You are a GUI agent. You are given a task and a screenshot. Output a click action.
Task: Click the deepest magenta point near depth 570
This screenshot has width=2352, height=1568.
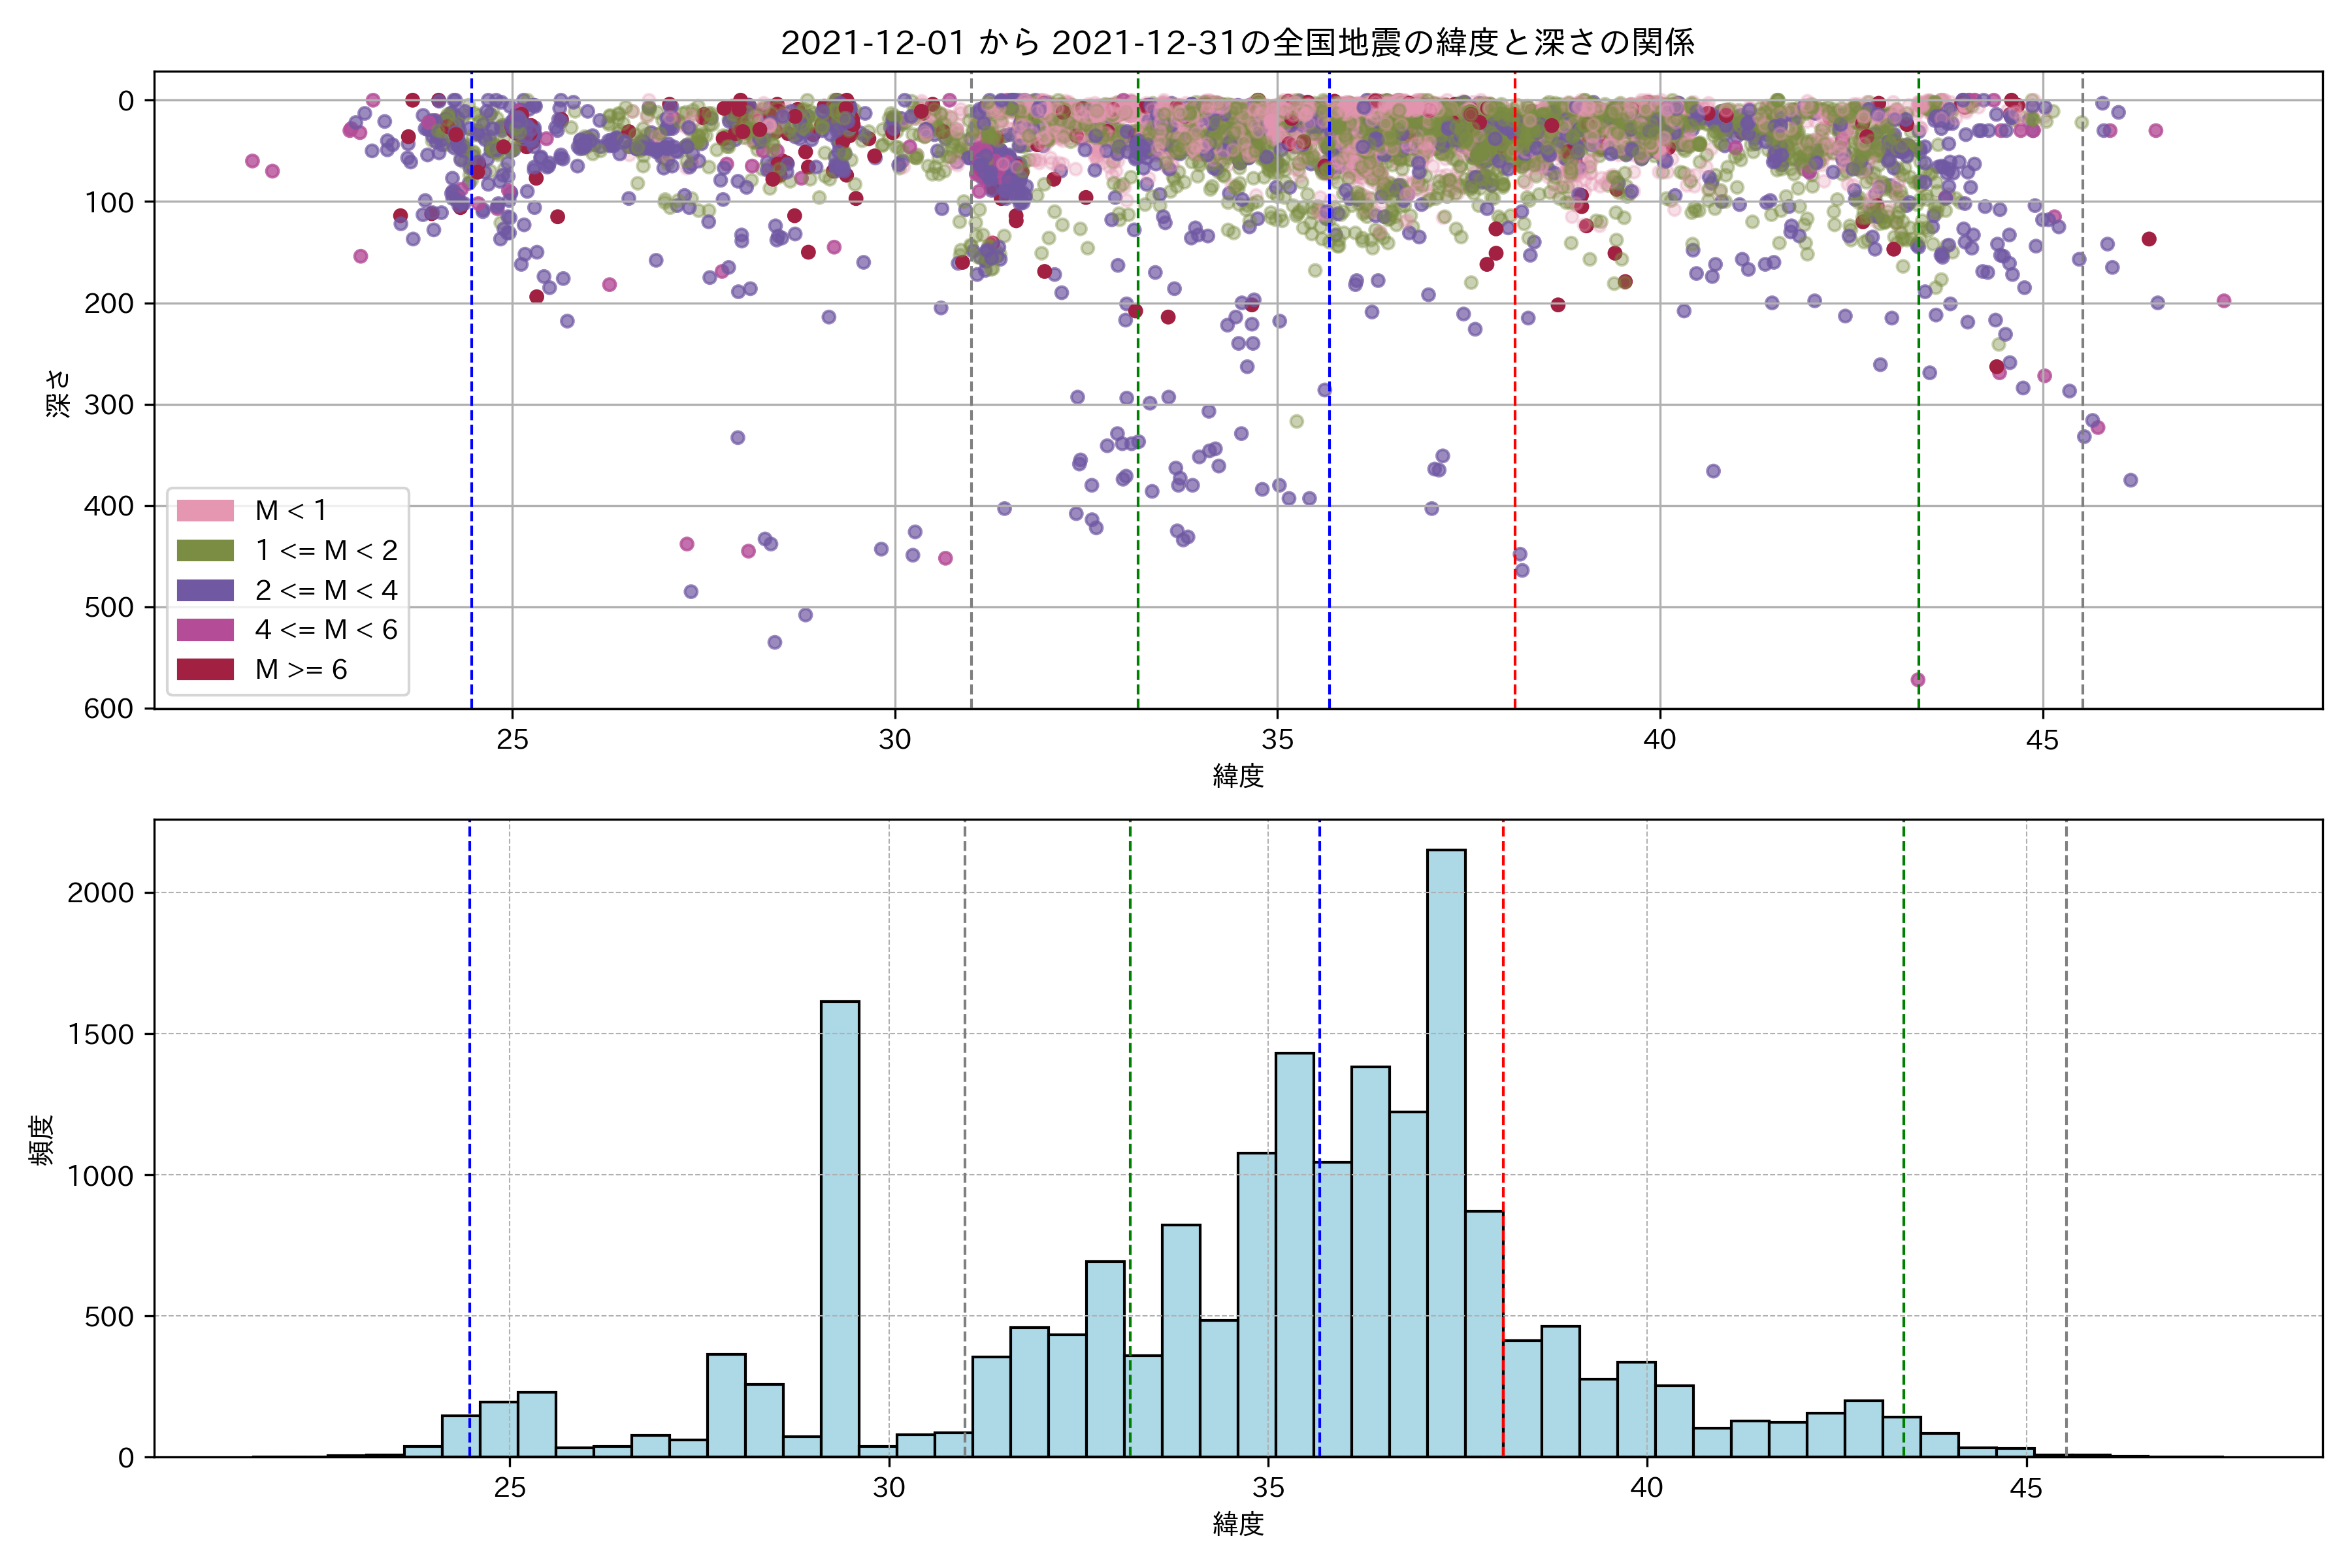coord(1918,680)
